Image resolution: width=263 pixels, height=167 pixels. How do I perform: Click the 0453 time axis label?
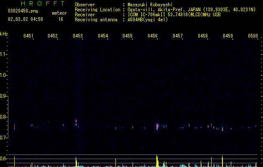(x=78, y=35)
